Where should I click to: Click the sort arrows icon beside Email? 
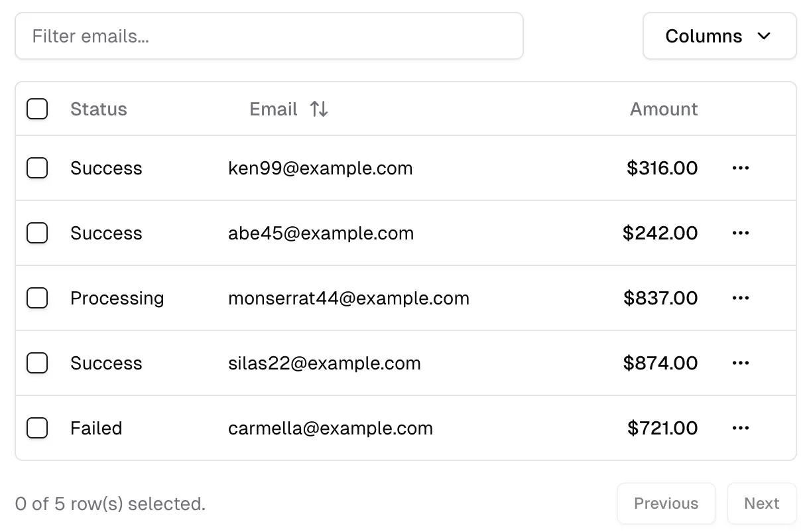tap(319, 109)
